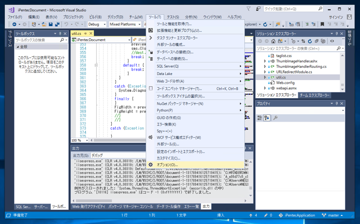Viewport: 360px width, 224px height.
Task: Open the 出力元 デバッグ source dropdown
Action: 118,155
